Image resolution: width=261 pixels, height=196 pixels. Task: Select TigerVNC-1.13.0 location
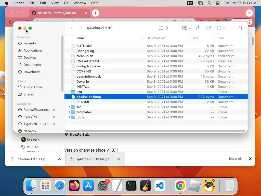pyautogui.click(x=36, y=124)
